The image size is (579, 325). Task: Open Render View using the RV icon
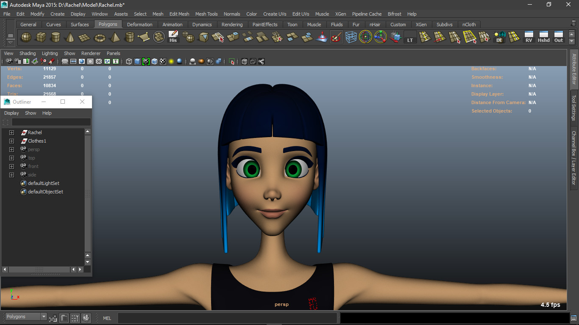(x=528, y=37)
